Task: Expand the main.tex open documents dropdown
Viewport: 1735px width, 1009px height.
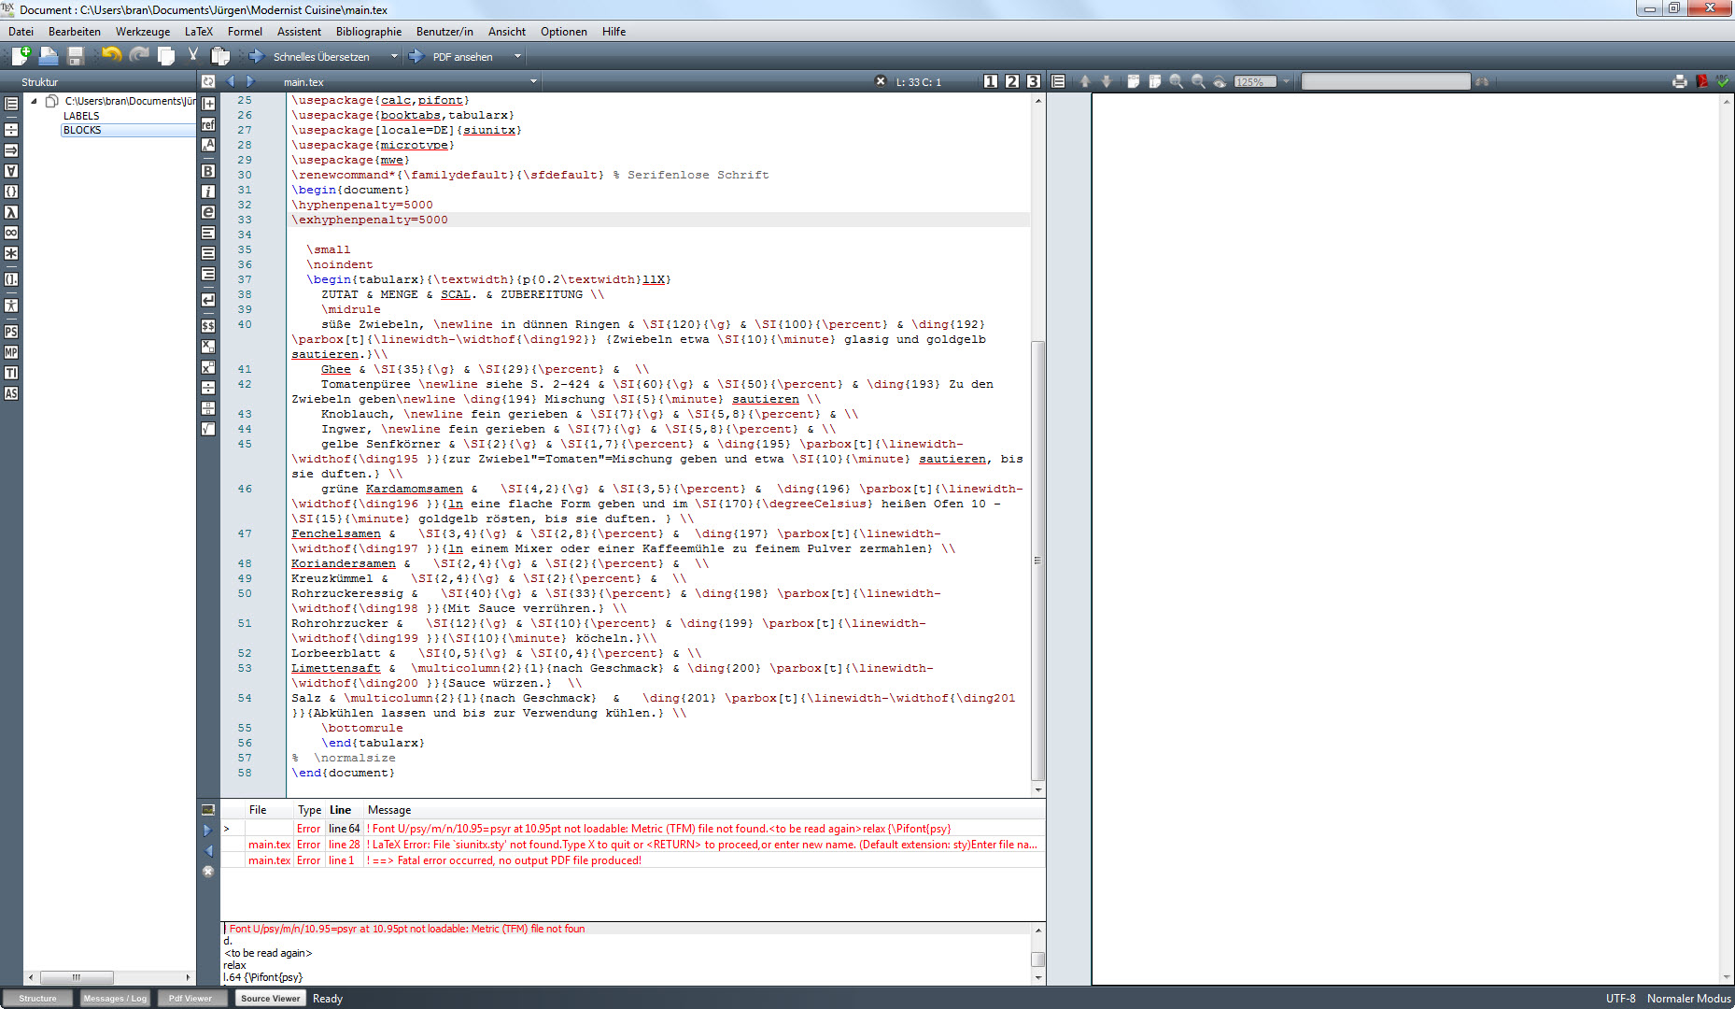Action: click(x=533, y=81)
